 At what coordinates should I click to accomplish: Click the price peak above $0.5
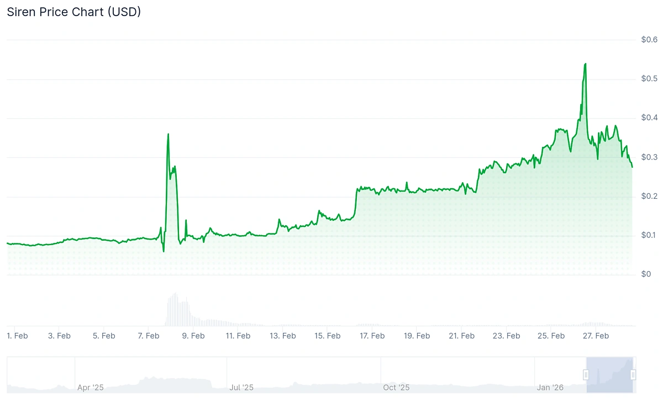(x=585, y=64)
